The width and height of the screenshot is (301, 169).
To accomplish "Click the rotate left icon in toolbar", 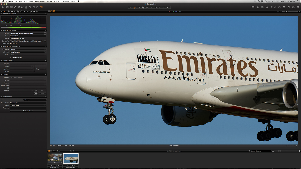I will point(15,7).
